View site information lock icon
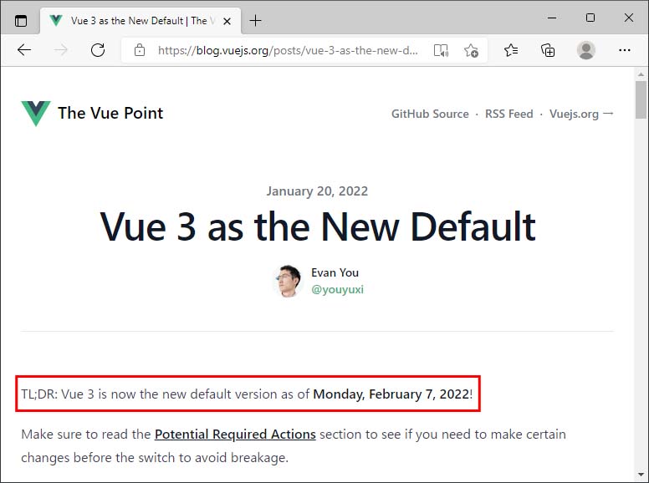 coord(140,50)
